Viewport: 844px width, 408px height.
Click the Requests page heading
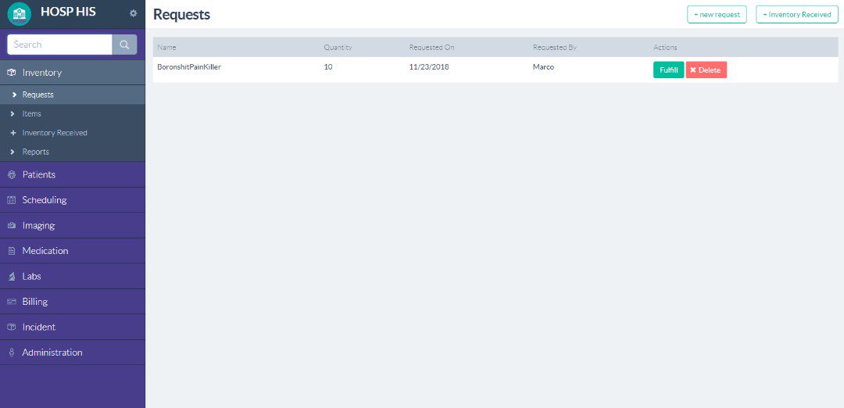[181, 15]
